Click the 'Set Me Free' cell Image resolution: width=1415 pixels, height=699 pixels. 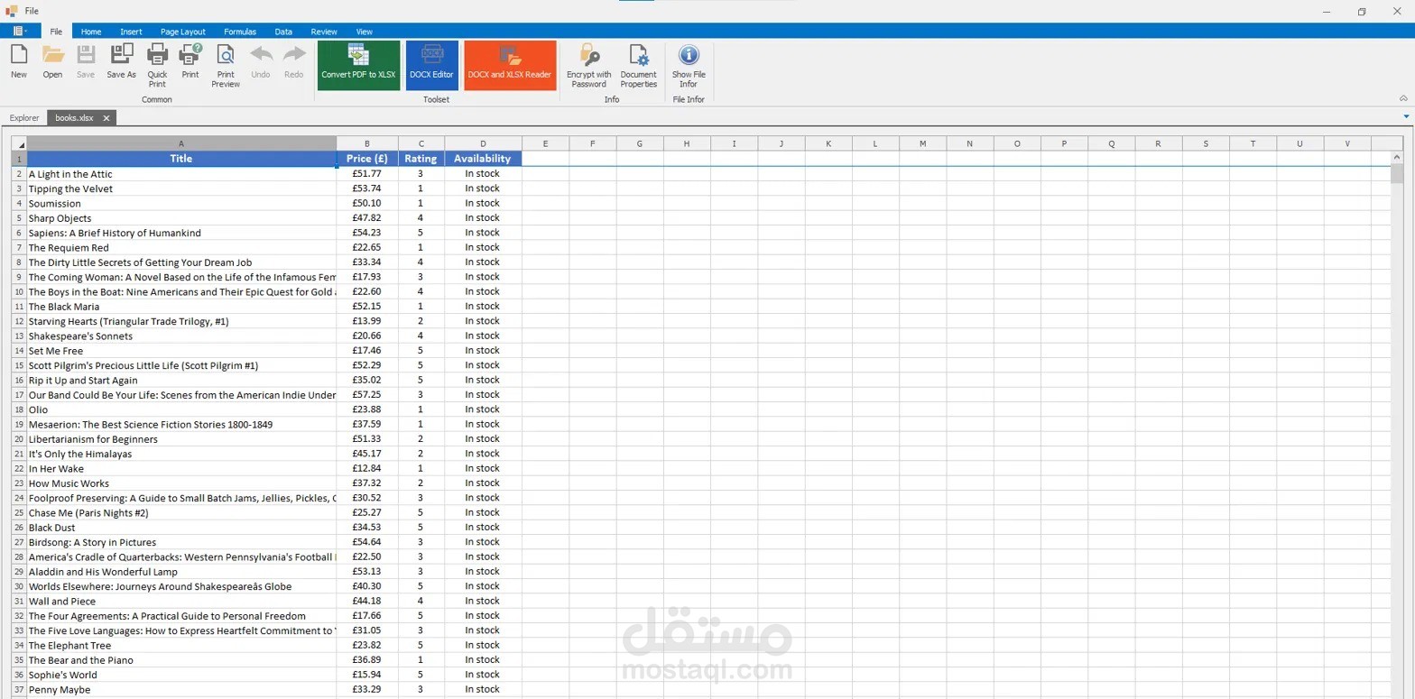pos(181,351)
